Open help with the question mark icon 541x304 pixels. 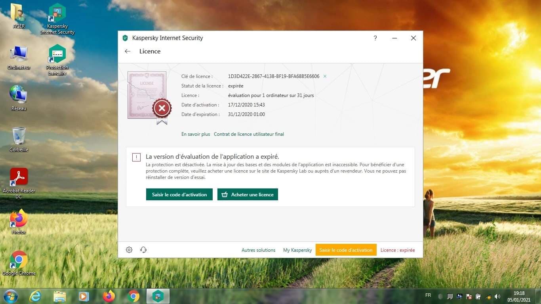tap(375, 38)
